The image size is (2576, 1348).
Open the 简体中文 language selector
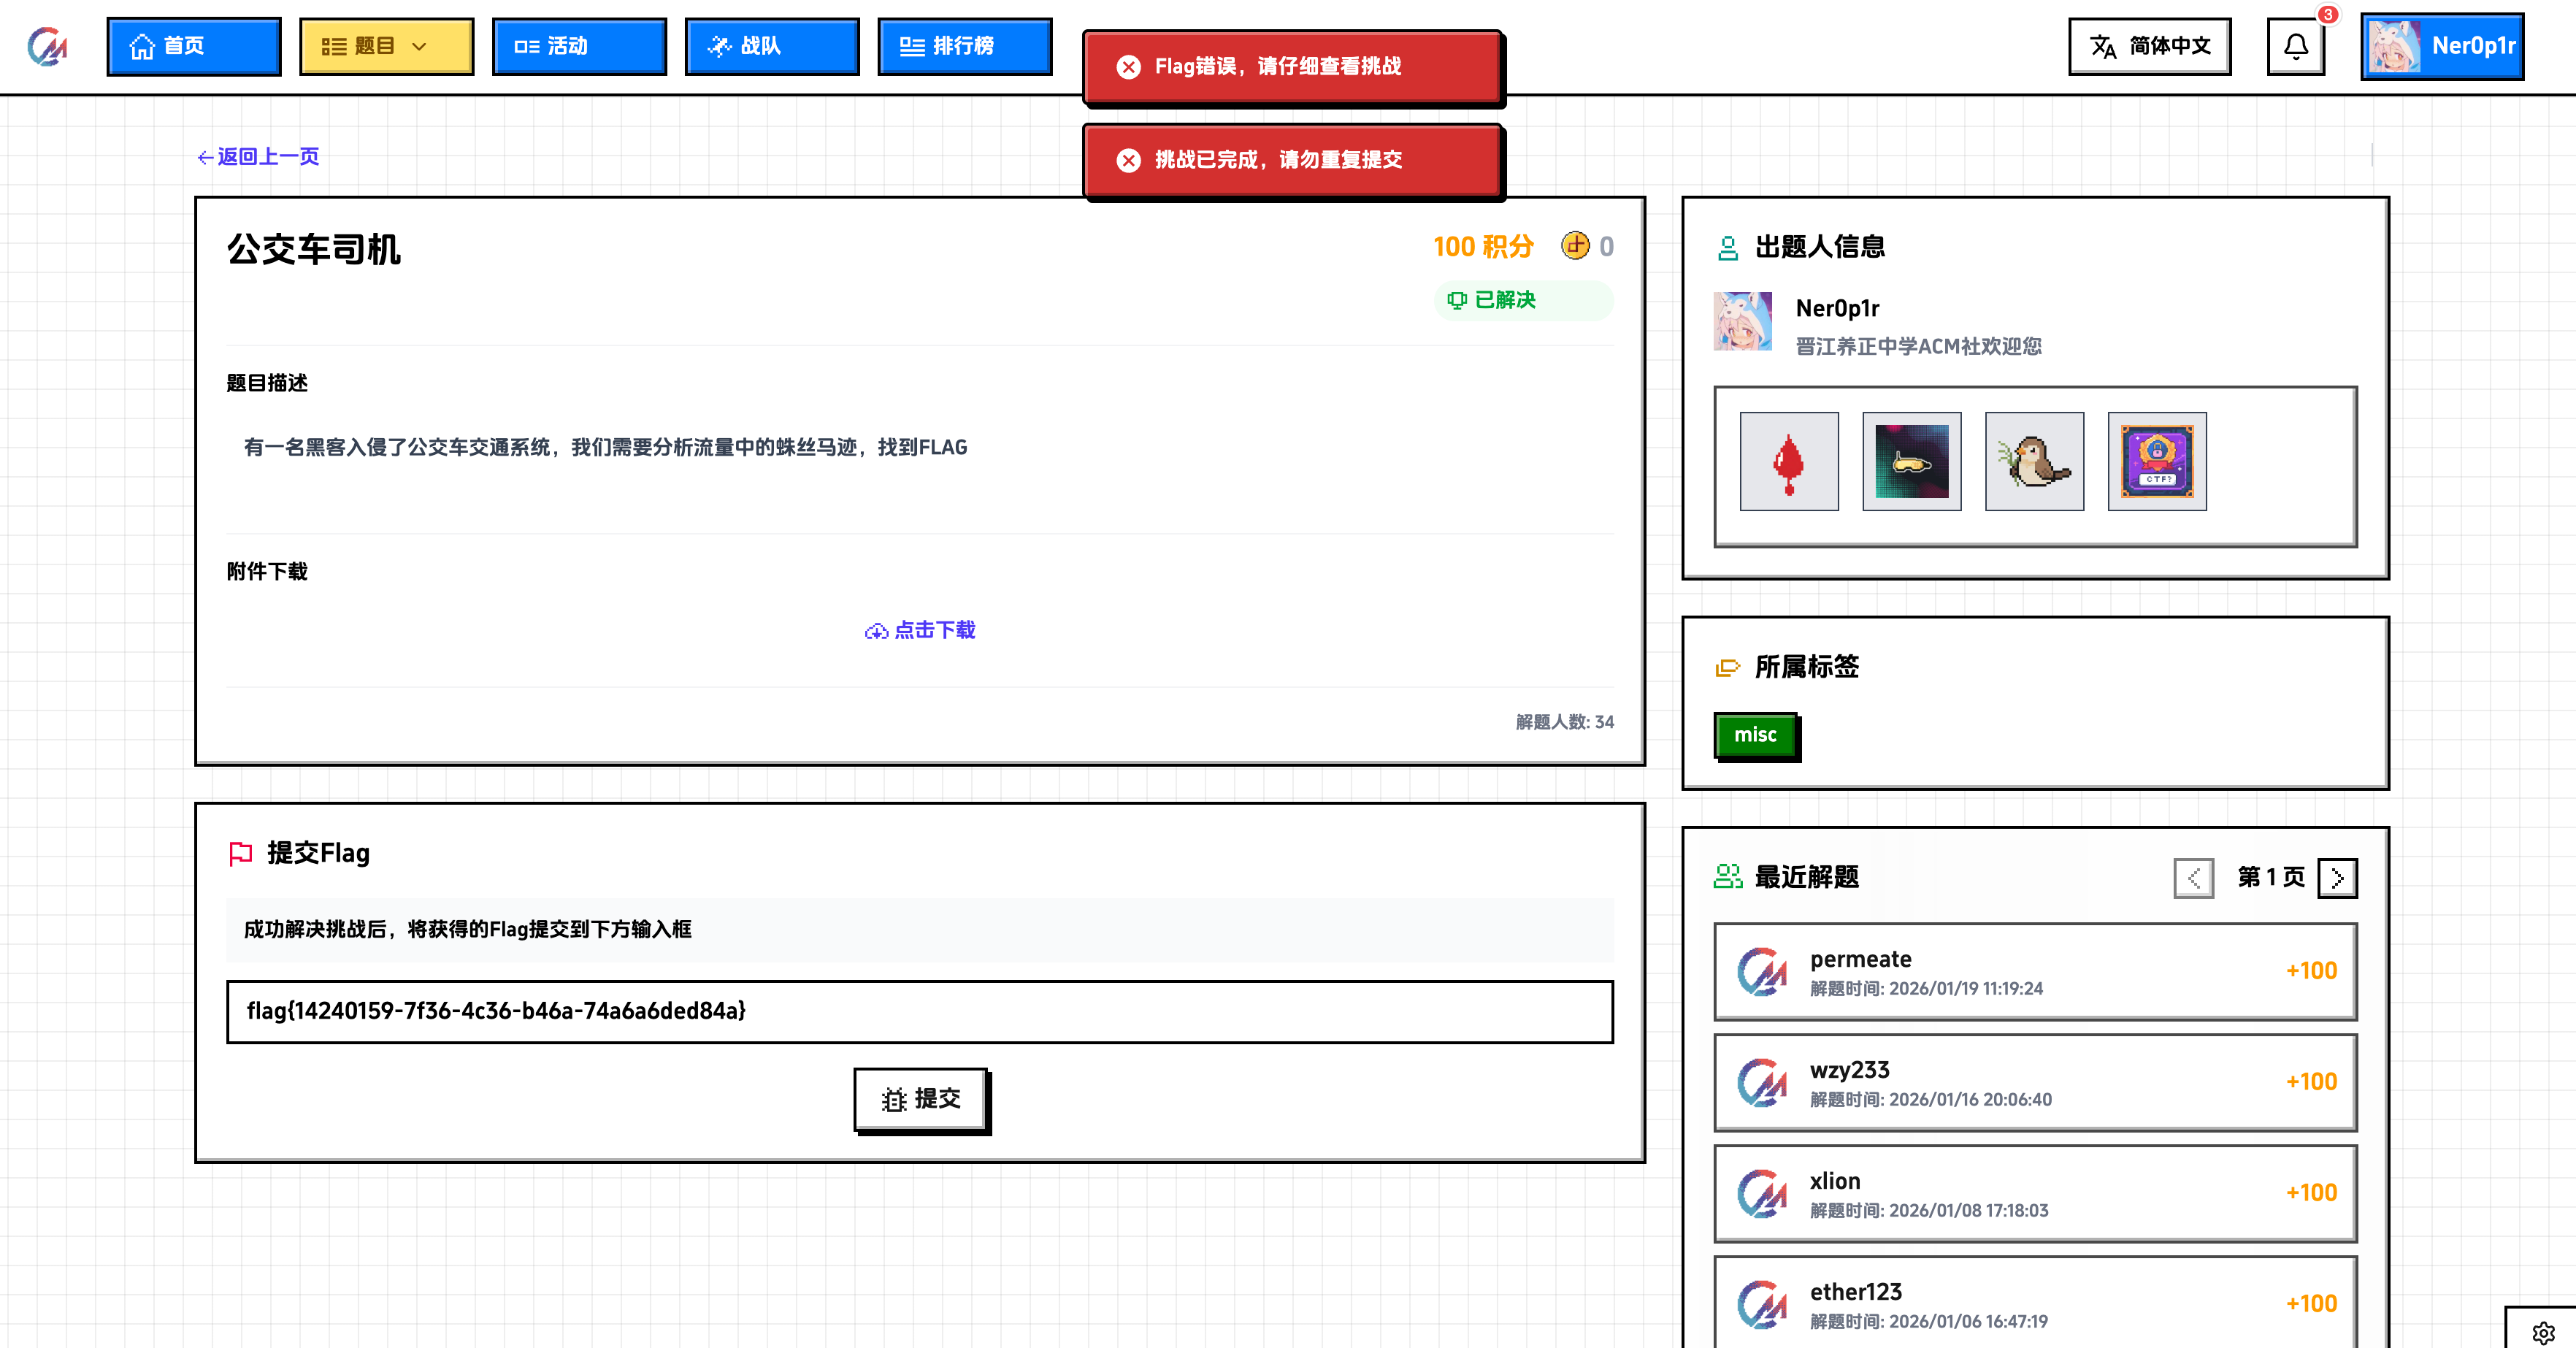pos(2150,46)
